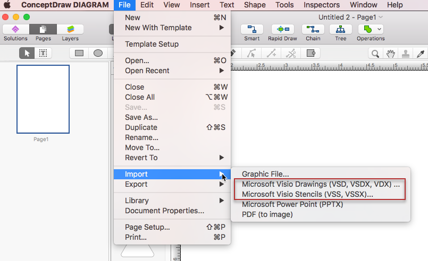428x261 pixels.
Task: Click the Operations icon
Action: 368,29
